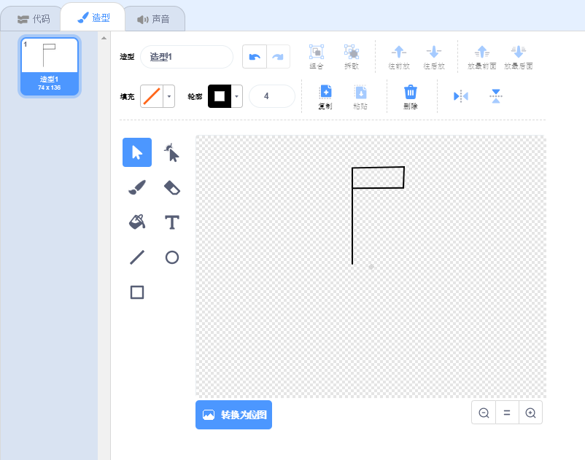Select the 造型1 costume thumbnail
This screenshot has height=460, width=585.
(x=50, y=66)
